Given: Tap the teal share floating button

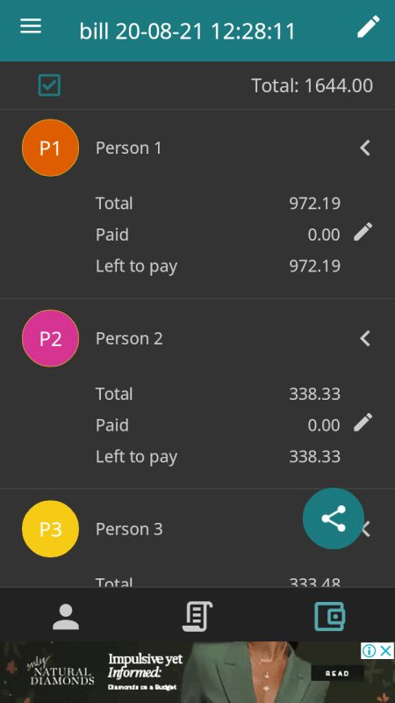Looking at the screenshot, I should tap(334, 518).
